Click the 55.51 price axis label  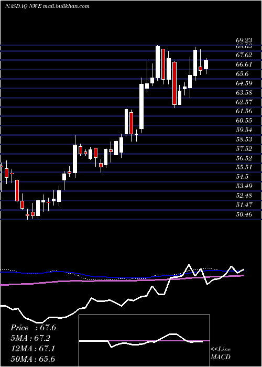(244, 167)
